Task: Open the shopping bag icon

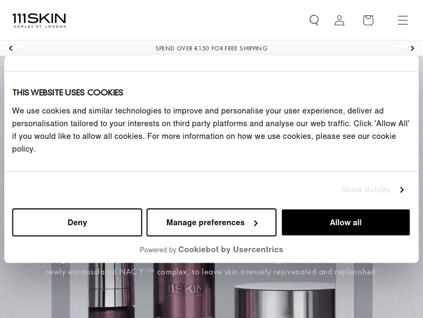Action: pyautogui.click(x=368, y=20)
